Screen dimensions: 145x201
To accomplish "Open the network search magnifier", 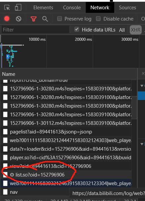I will click(x=45, y=19).
